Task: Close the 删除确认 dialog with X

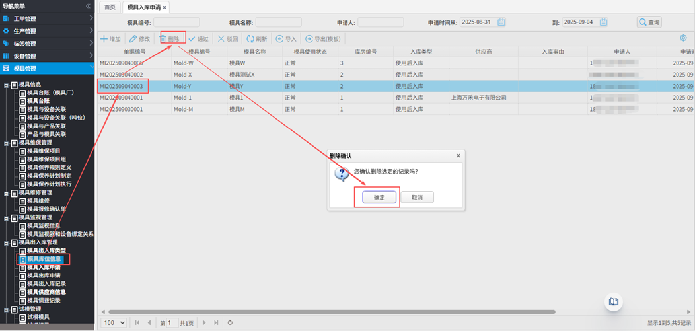Action: click(458, 156)
